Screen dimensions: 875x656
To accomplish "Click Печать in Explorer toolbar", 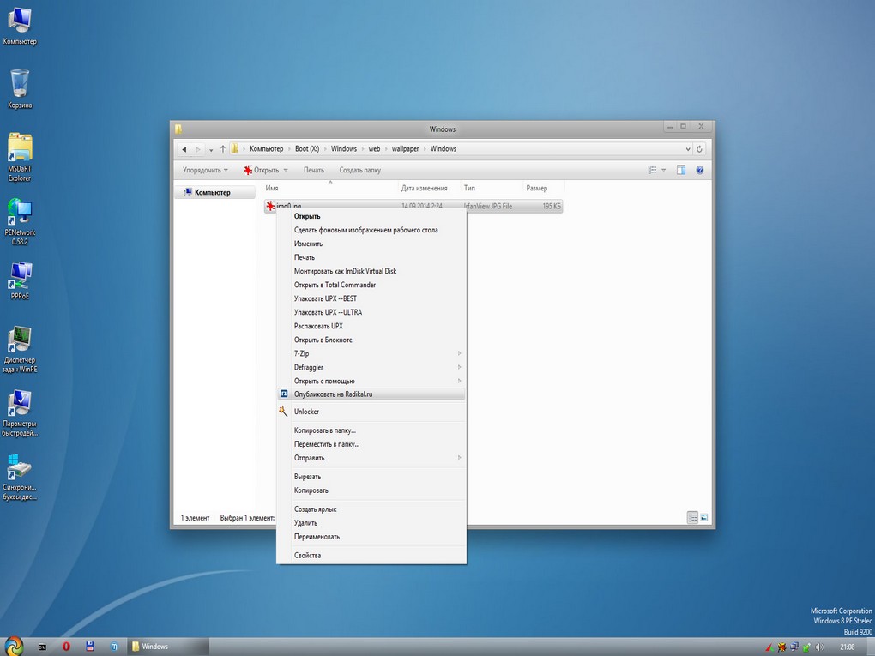I will (314, 170).
